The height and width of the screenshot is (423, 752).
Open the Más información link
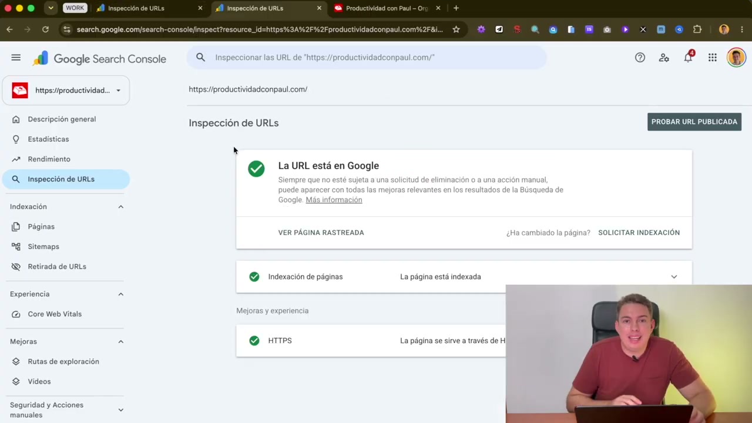pyautogui.click(x=334, y=200)
